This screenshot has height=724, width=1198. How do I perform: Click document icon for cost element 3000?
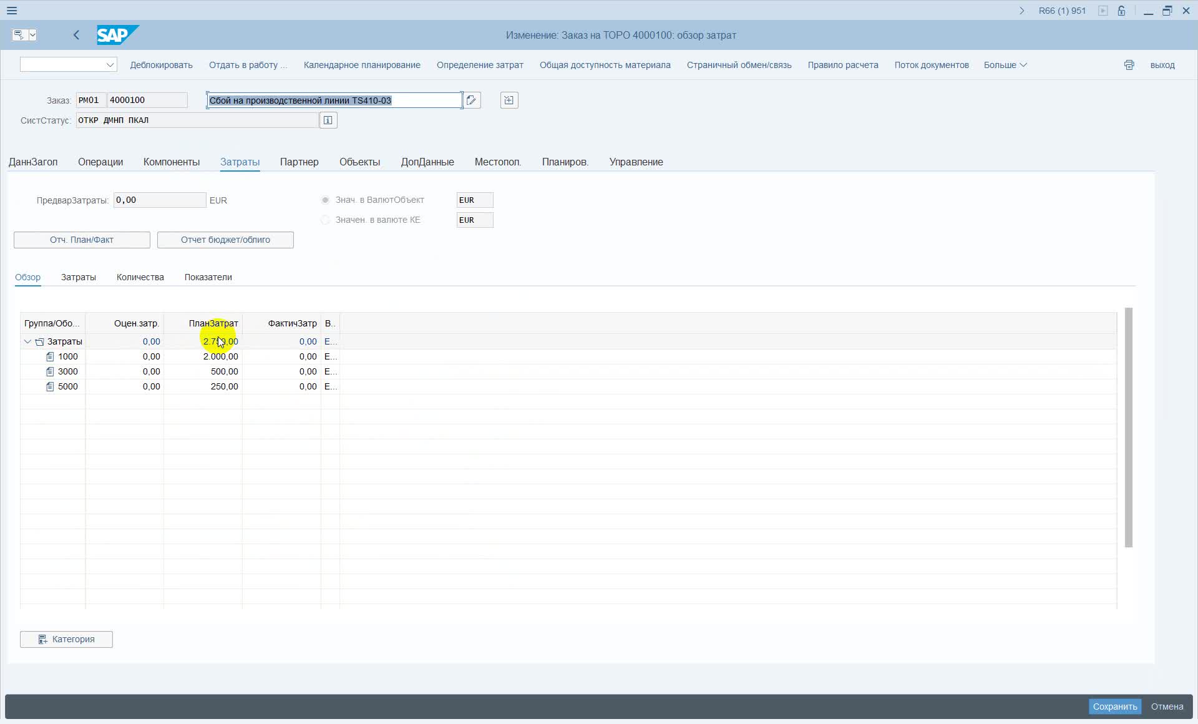point(50,372)
